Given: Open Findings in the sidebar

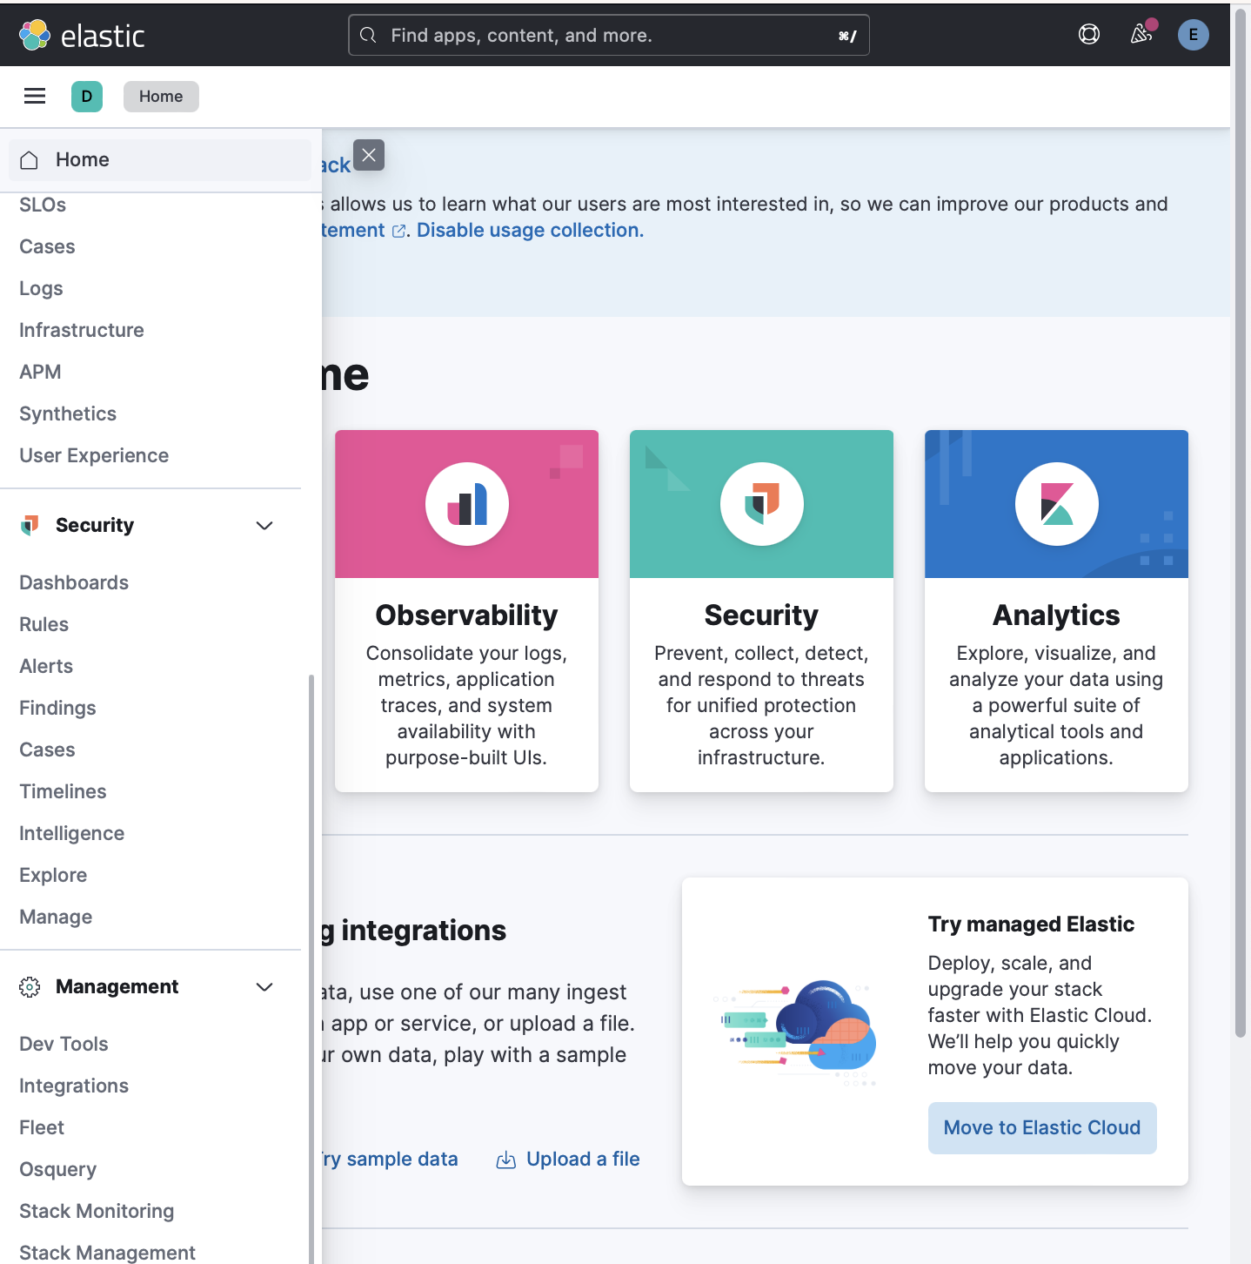Looking at the screenshot, I should tap(57, 709).
